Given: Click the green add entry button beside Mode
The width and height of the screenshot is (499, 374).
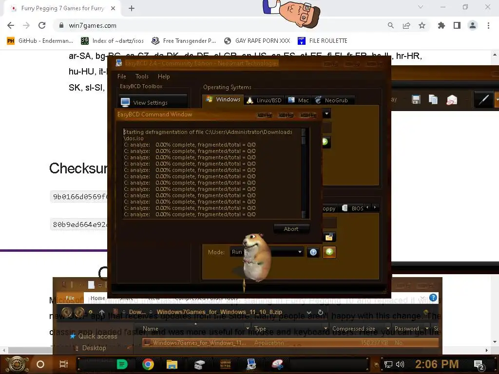Looking at the screenshot, I should click(329, 252).
